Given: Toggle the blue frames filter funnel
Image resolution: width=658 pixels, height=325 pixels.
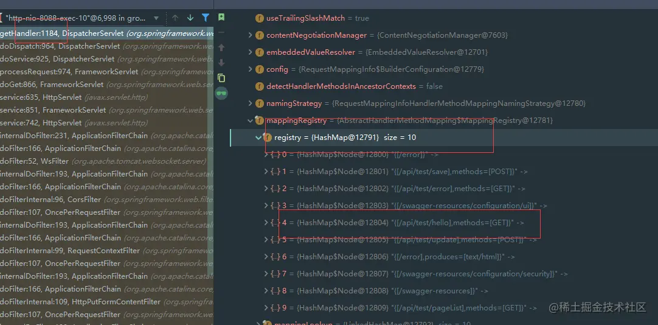Looking at the screenshot, I should (205, 18).
